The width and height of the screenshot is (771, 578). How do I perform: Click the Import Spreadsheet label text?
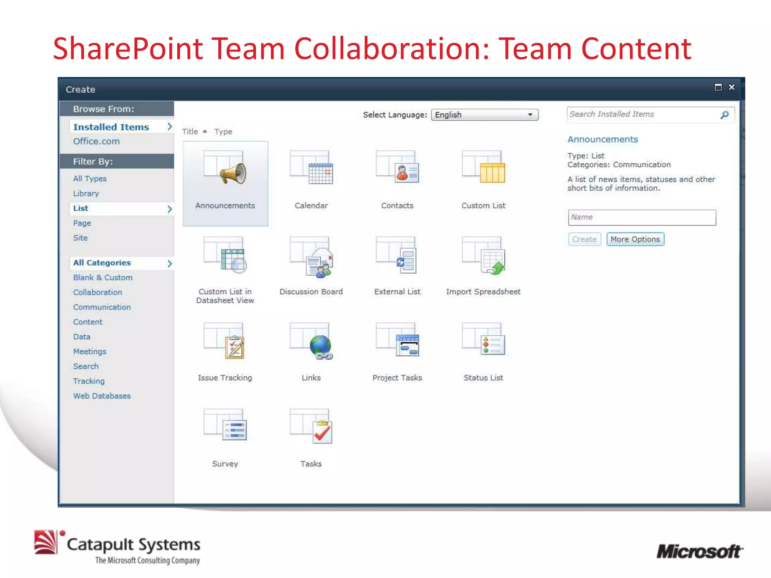(483, 292)
